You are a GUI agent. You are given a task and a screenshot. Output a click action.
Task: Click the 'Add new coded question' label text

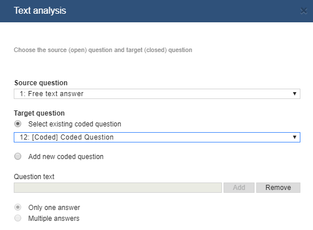click(x=66, y=157)
